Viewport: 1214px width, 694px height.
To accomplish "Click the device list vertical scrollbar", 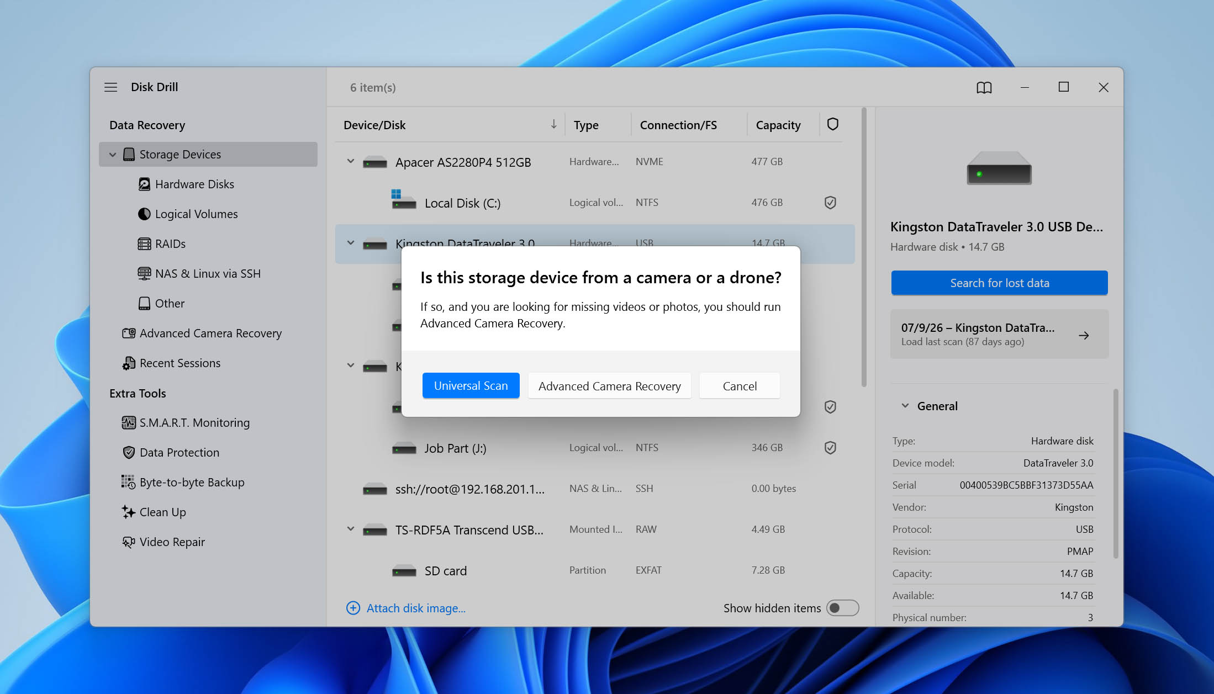I will pos(864,248).
